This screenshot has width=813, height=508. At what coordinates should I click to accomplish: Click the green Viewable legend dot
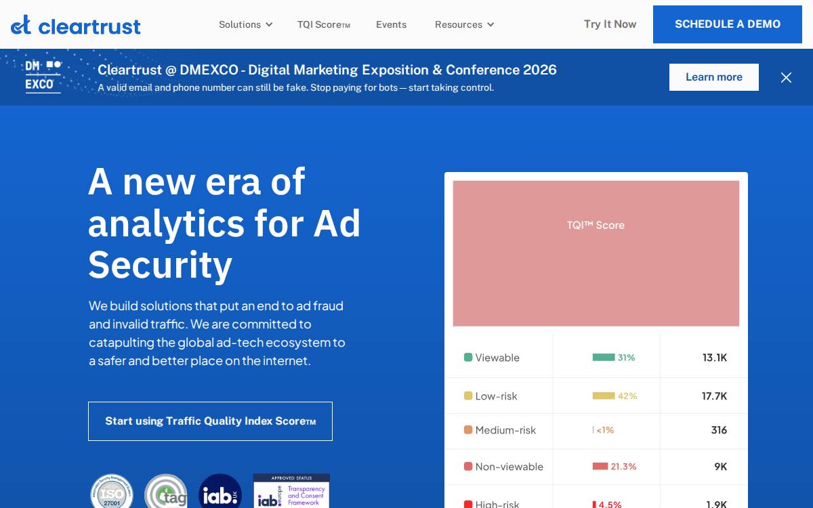(x=468, y=357)
